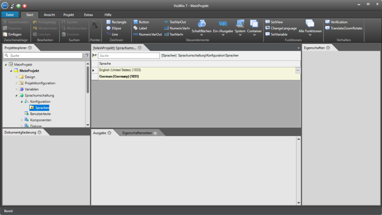Viewport: 382px width, 215px height.
Task: Choose the ChangeLanguage function
Action: click(281, 28)
